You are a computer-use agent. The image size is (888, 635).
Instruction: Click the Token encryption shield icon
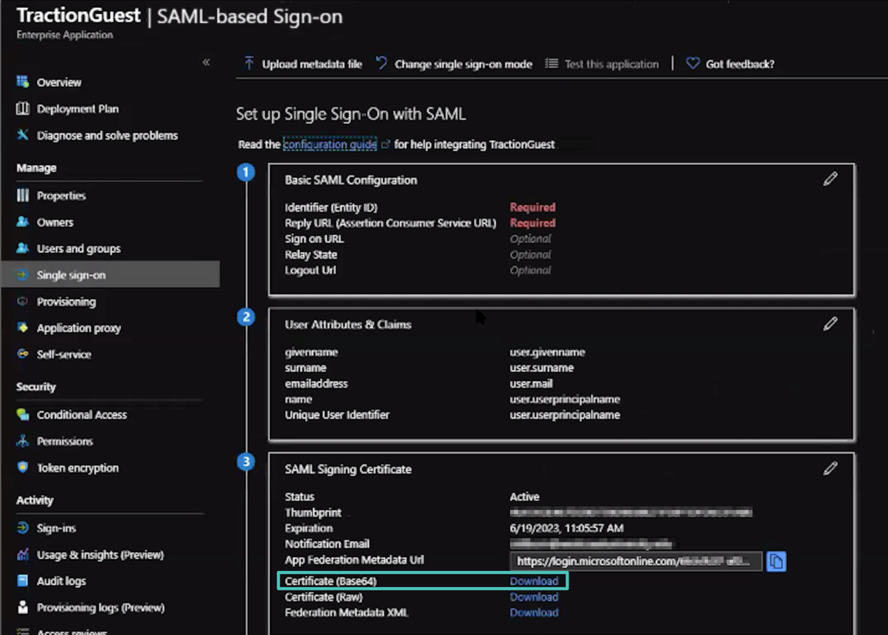pyautogui.click(x=23, y=467)
